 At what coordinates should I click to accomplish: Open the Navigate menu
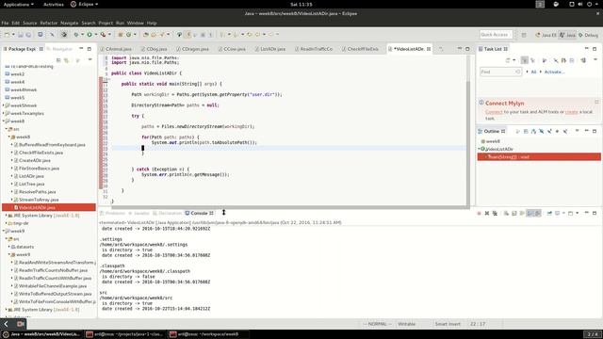point(69,23)
